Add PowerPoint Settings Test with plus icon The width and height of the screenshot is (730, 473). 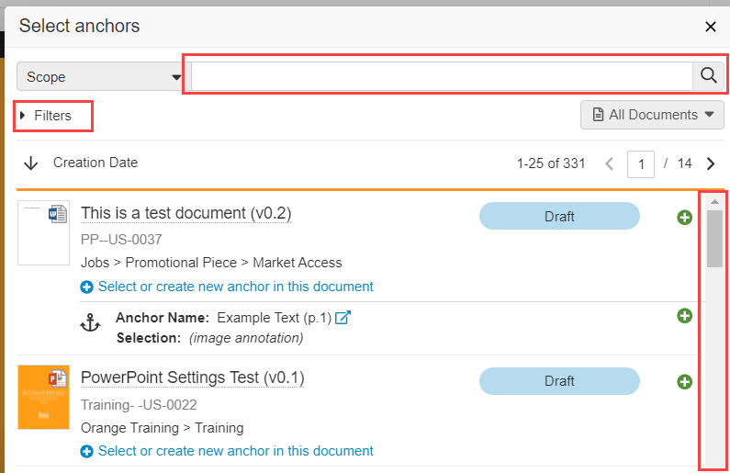pyautogui.click(x=684, y=381)
